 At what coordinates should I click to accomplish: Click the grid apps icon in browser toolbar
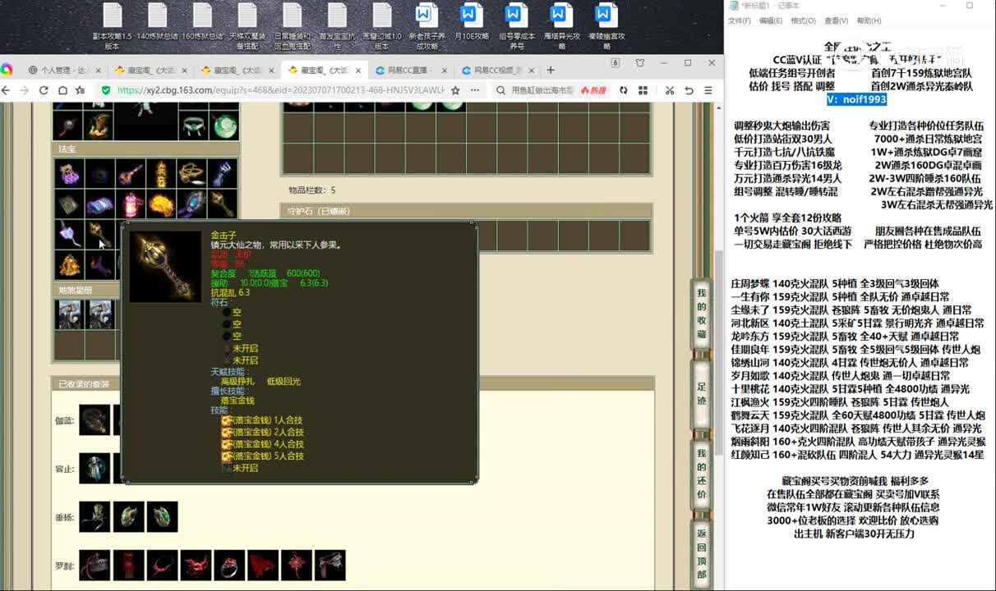pos(643,90)
